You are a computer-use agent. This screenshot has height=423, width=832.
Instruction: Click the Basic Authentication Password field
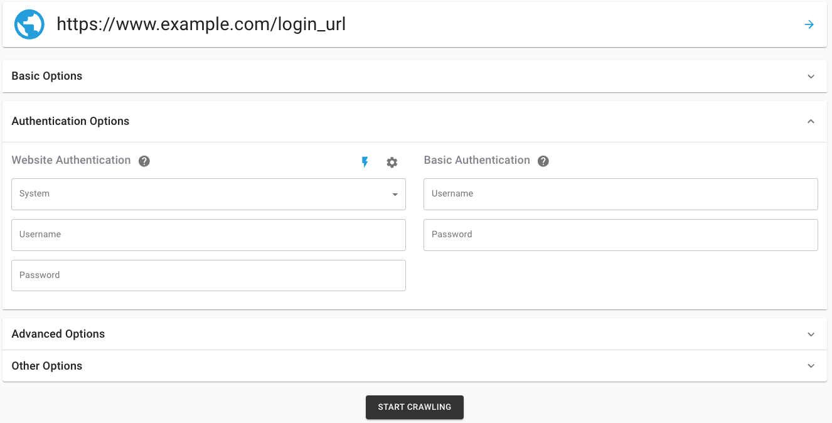click(x=621, y=235)
